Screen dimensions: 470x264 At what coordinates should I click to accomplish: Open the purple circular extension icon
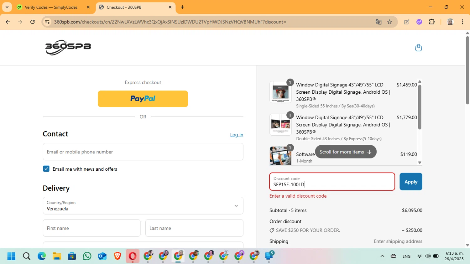pyautogui.click(x=419, y=22)
